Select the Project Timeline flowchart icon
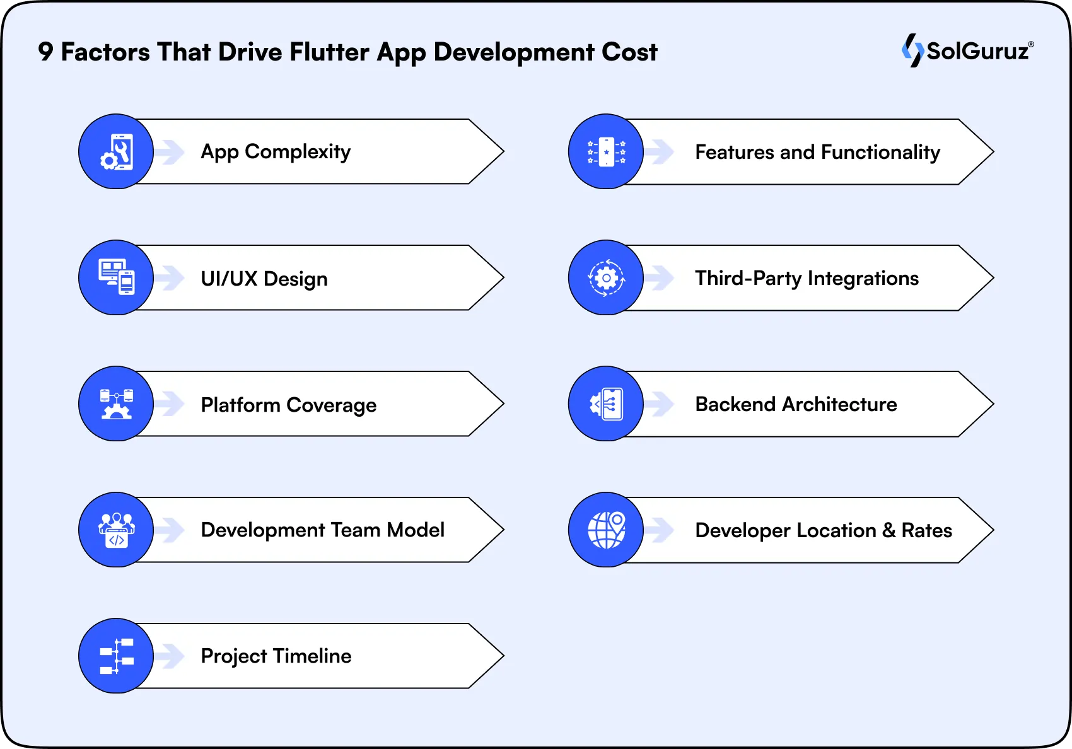The width and height of the screenshot is (1072, 749). tap(115, 656)
